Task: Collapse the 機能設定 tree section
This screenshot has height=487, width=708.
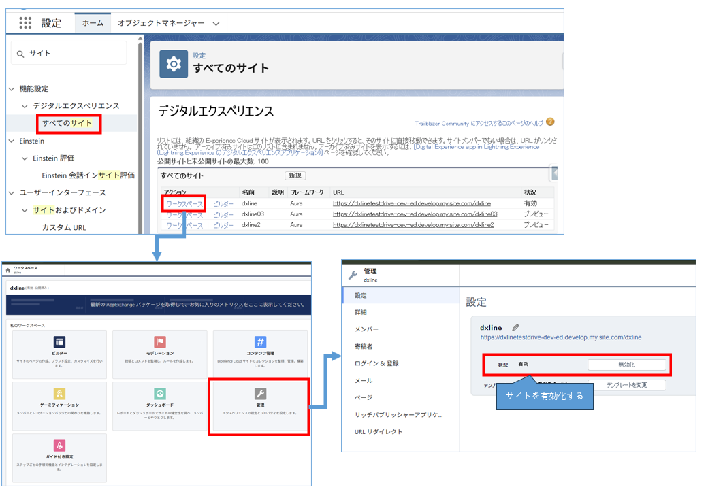Action: (12, 89)
